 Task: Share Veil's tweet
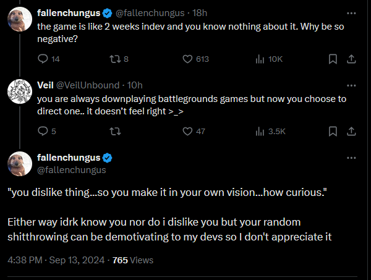[351, 131]
